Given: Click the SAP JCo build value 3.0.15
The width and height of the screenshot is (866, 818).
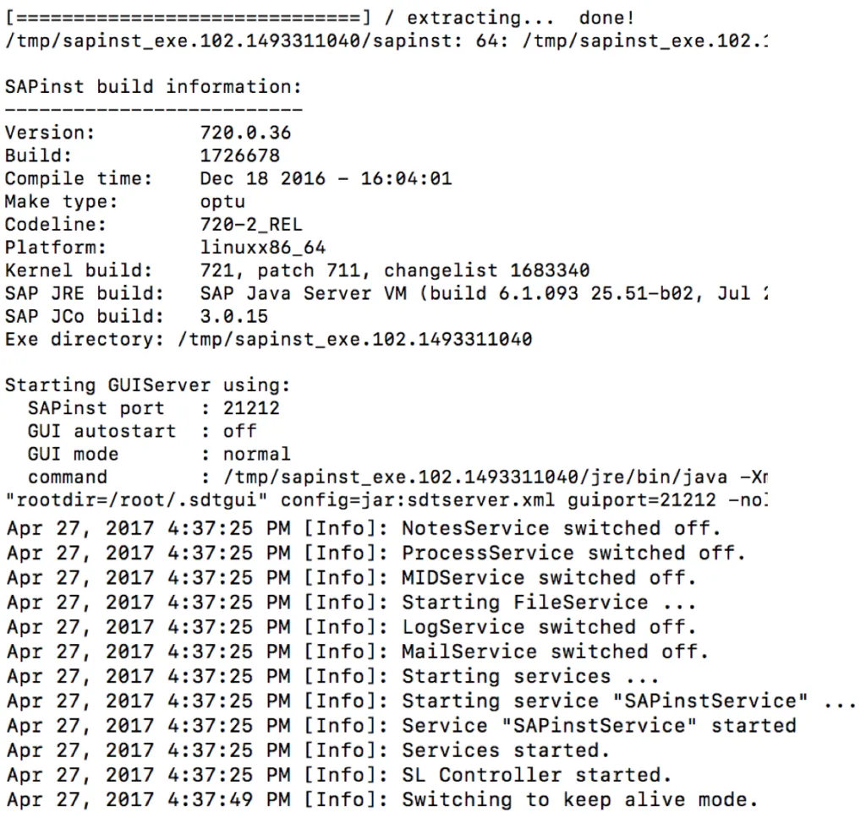Looking at the screenshot, I should [233, 316].
